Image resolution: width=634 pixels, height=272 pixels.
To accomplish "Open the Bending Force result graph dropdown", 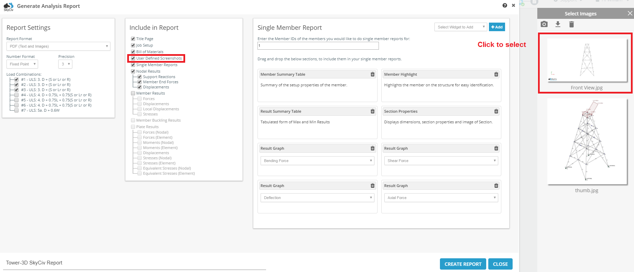I will 318,161.
